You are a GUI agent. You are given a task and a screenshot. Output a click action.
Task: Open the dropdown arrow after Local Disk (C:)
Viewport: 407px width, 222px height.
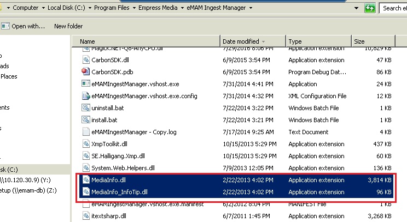point(90,8)
